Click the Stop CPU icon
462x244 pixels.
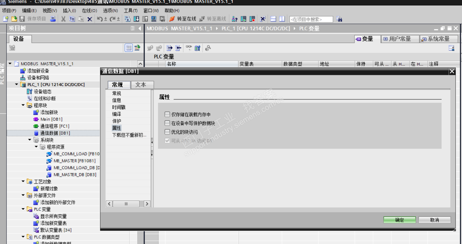coord(252,19)
